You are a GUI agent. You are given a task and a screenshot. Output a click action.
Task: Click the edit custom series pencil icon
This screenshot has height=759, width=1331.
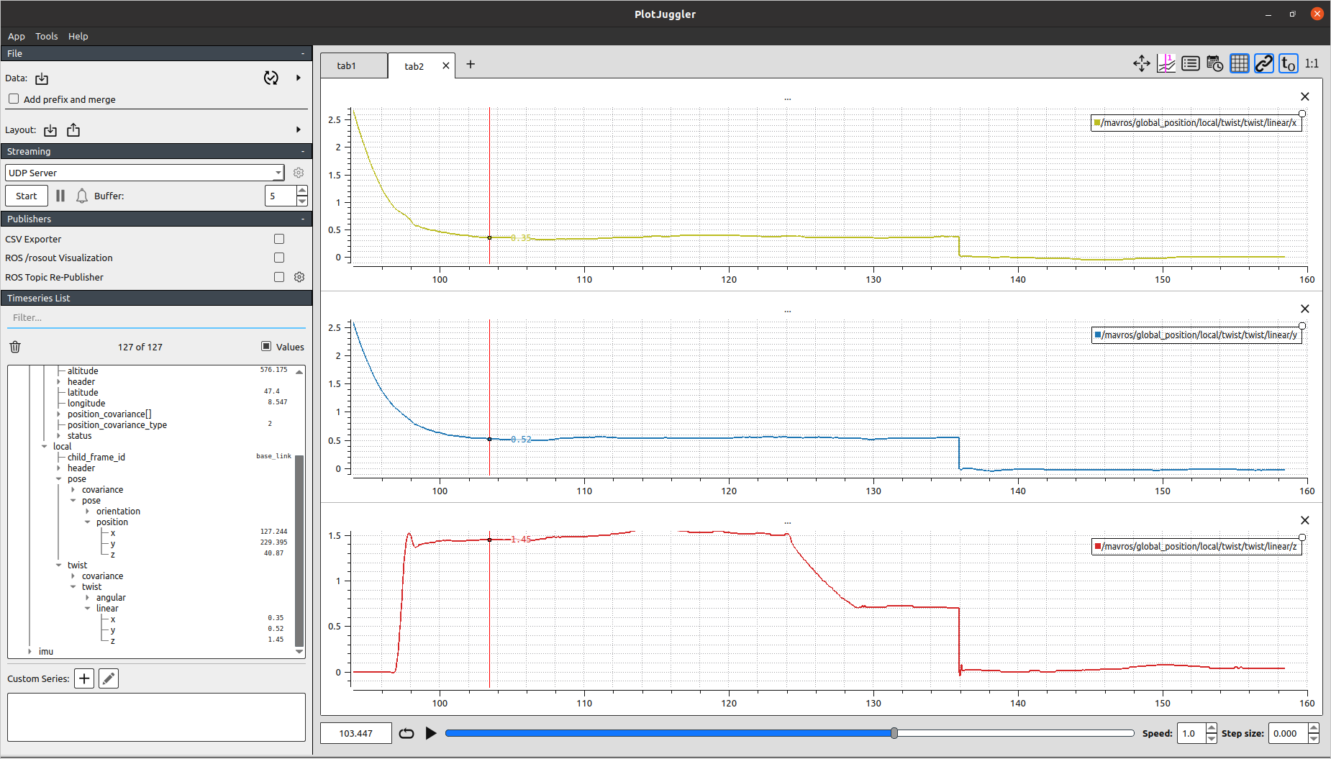pos(109,678)
